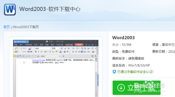Open the 引用 ribbon tab in WPS preview

click(35, 45)
